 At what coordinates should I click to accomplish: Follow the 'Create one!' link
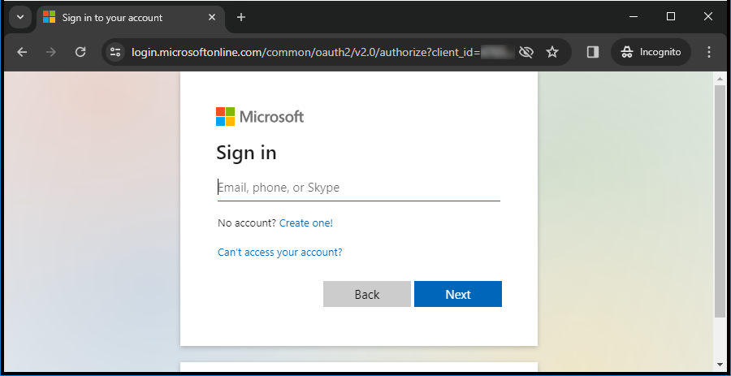(x=306, y=223)
